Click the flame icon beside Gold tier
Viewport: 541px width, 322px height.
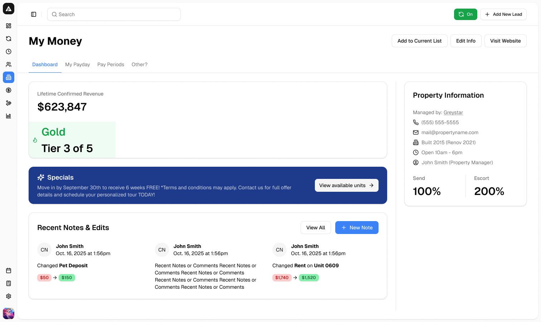[35, 140]
